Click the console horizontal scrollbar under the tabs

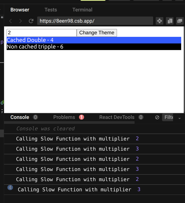[69, 122]
